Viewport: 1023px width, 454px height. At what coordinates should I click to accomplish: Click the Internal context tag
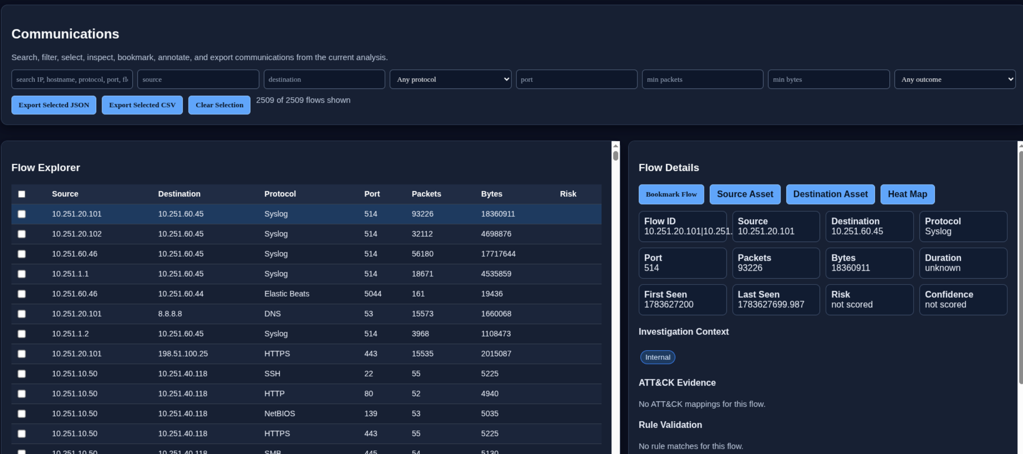[658, 357]
